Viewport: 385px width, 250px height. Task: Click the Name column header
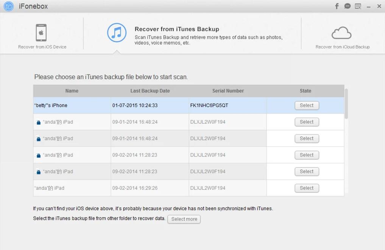click(x=72, y=91)
